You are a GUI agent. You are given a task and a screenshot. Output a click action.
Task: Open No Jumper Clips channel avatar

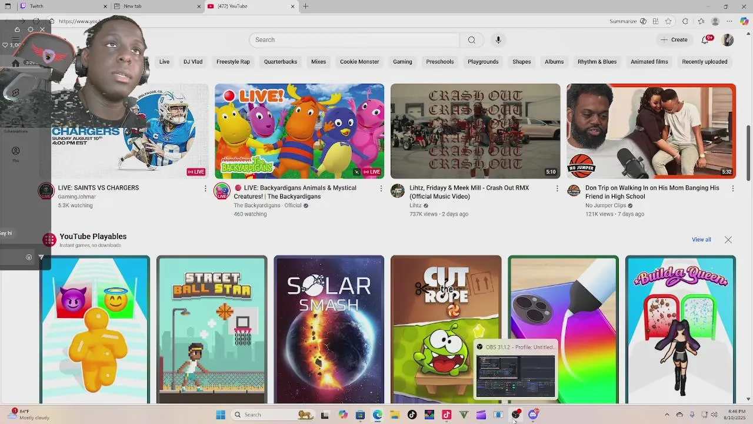click(x=574, y=191)
